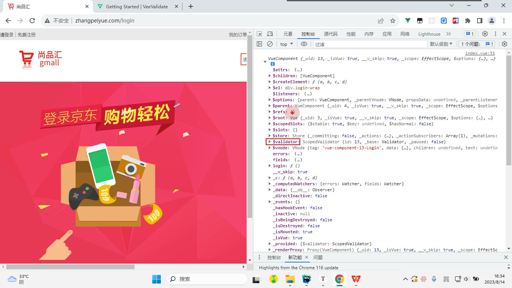Open the Chrome extensions puzzle icon
Viewport: 512px width, 288px height.
pyautogui.click(x=468, y=21)
